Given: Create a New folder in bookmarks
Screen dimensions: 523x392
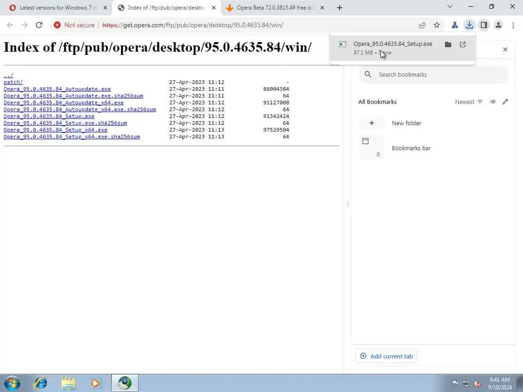Looking at the screenshot, I should (433, 123).
